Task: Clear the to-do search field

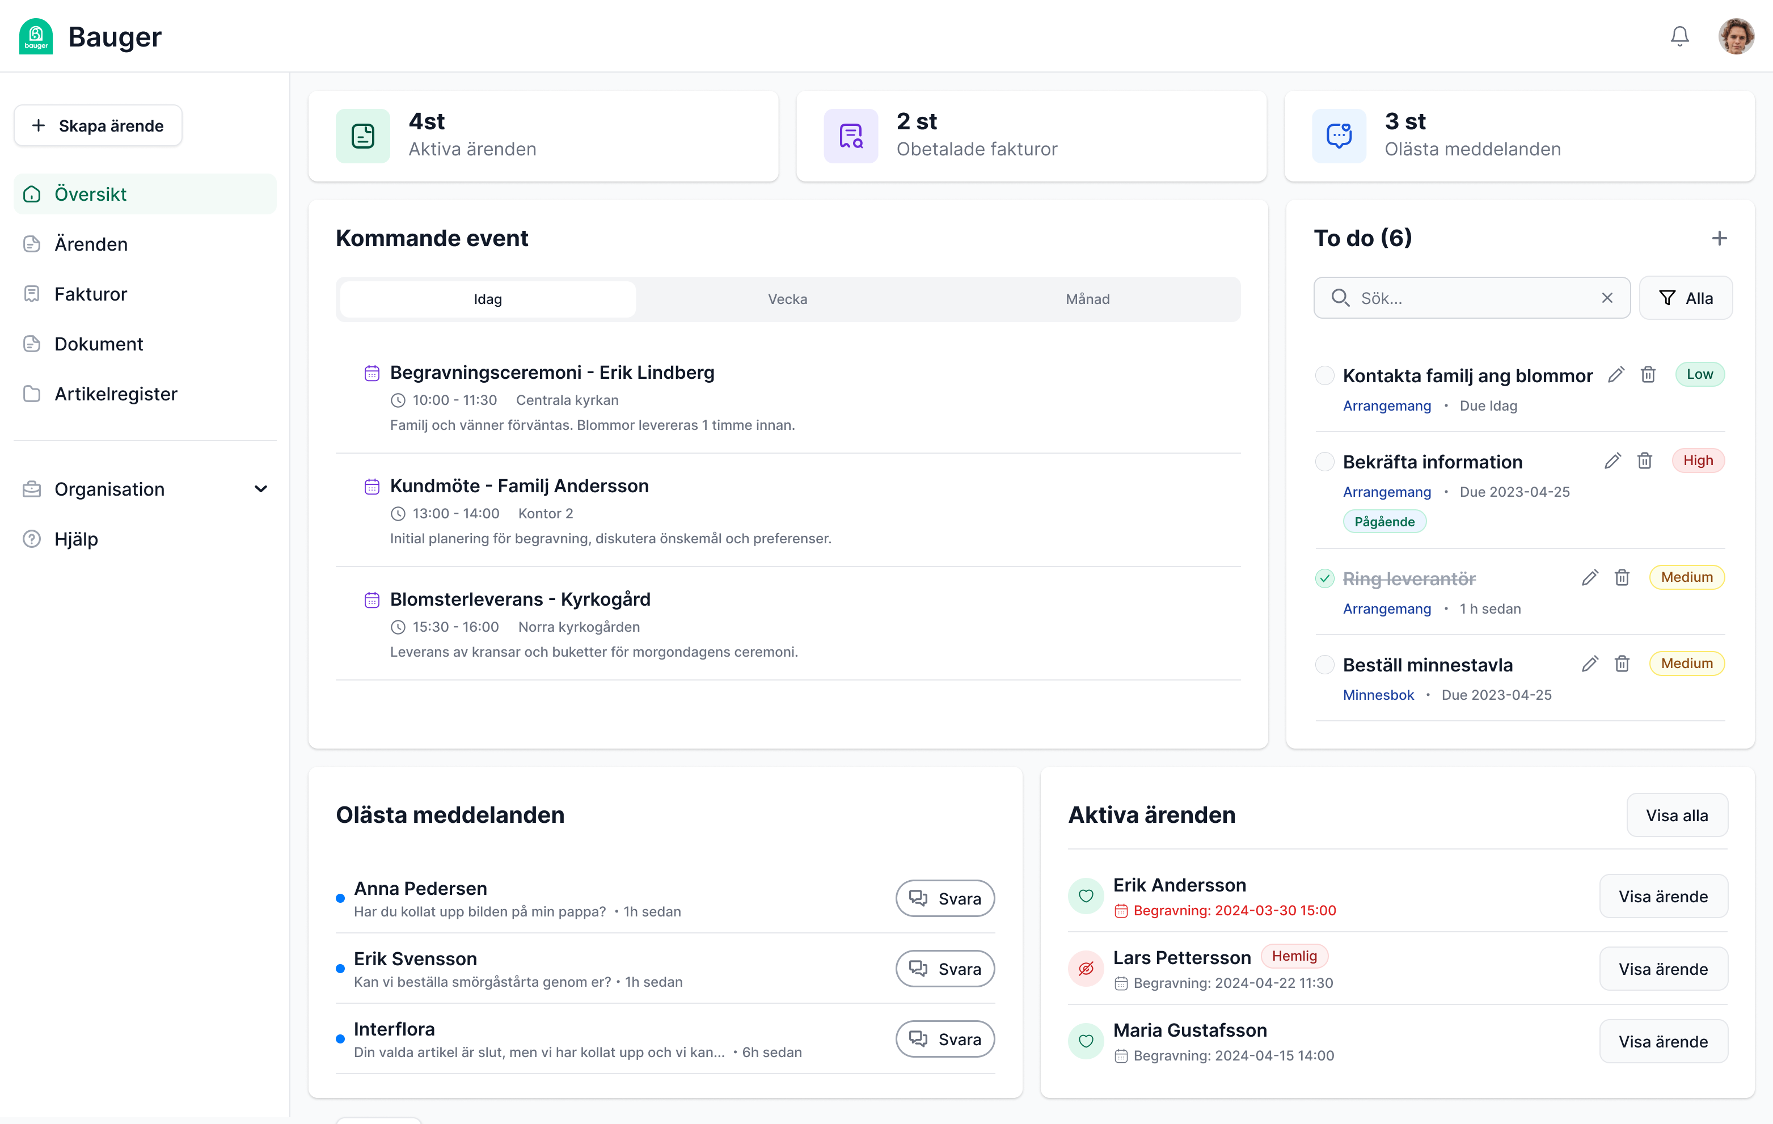Action: [x=1607, y=298]
